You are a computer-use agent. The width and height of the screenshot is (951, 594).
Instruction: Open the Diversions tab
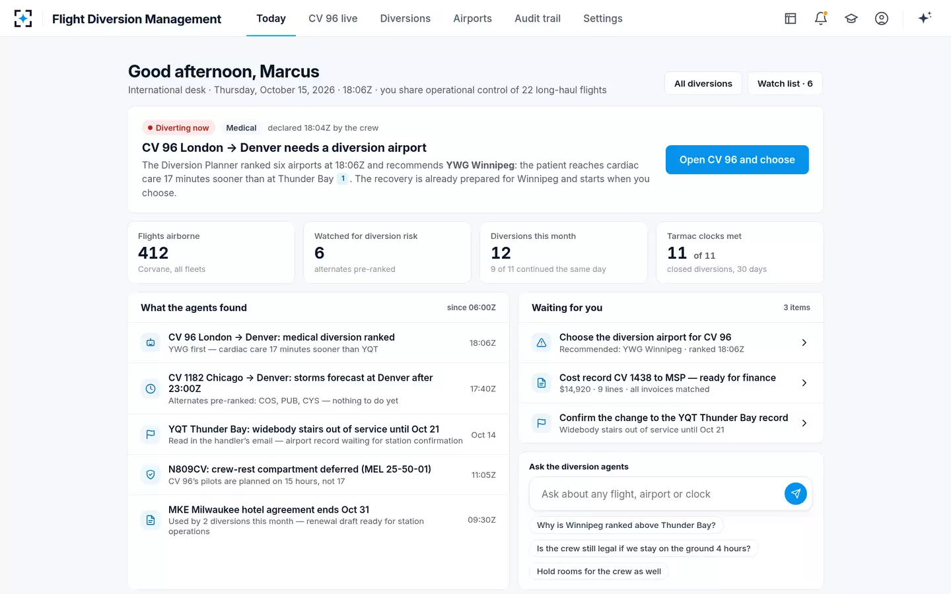(x=405, y=18)
